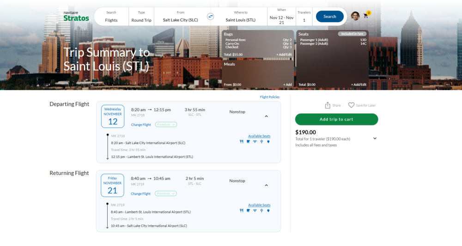The width and height of the screenshot is (462, 246).
Task: Click the user profile avatar
Action: [355, 16]
